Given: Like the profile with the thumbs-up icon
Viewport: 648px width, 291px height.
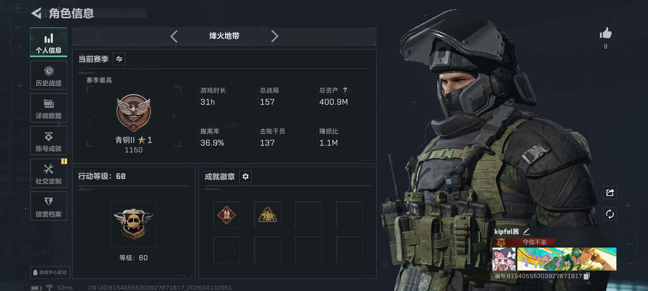Looking at the screenshot, I should (x=606, y=33).
